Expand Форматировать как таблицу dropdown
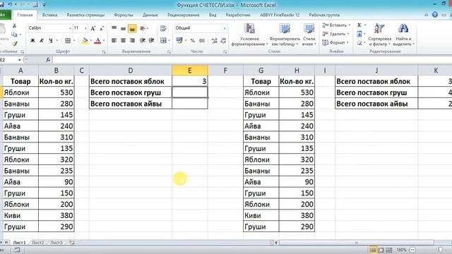This screenshot has height=254, width=452. (x=285, y=35)
